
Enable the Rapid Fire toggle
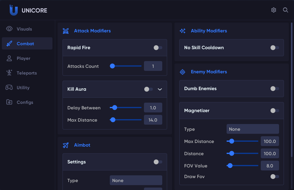[158, 48]
